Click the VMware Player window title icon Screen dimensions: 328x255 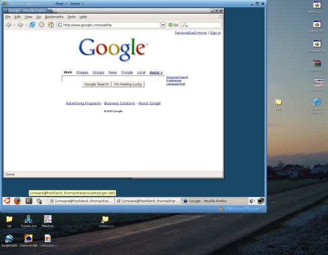click(x=5, y=4)
